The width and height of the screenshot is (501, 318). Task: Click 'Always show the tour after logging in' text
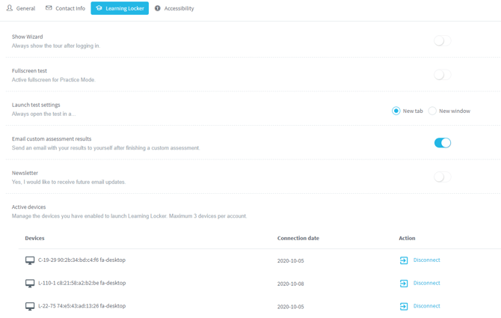pos(56,46)
